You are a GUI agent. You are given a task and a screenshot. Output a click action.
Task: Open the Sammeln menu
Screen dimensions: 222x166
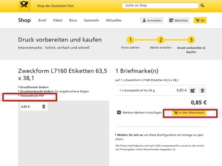coord(91,20)
